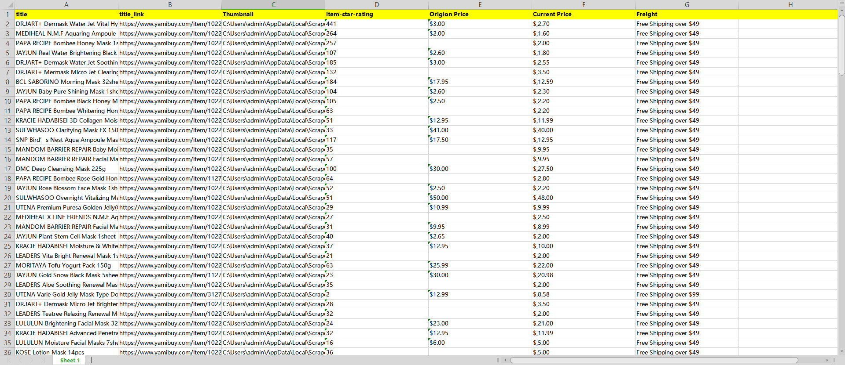Select row 8 header
Image resolution: width=845 pixels, height=365 pixels.
(7, 82)
